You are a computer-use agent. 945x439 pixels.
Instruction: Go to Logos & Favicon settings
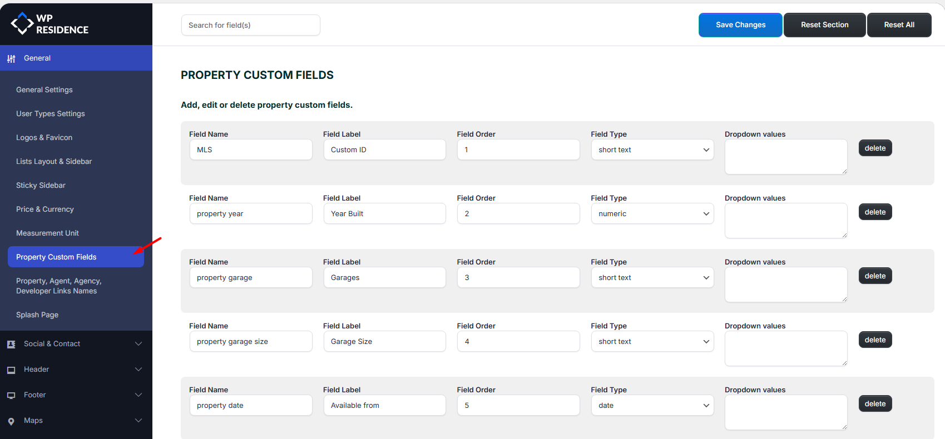[x=44, y=138]
